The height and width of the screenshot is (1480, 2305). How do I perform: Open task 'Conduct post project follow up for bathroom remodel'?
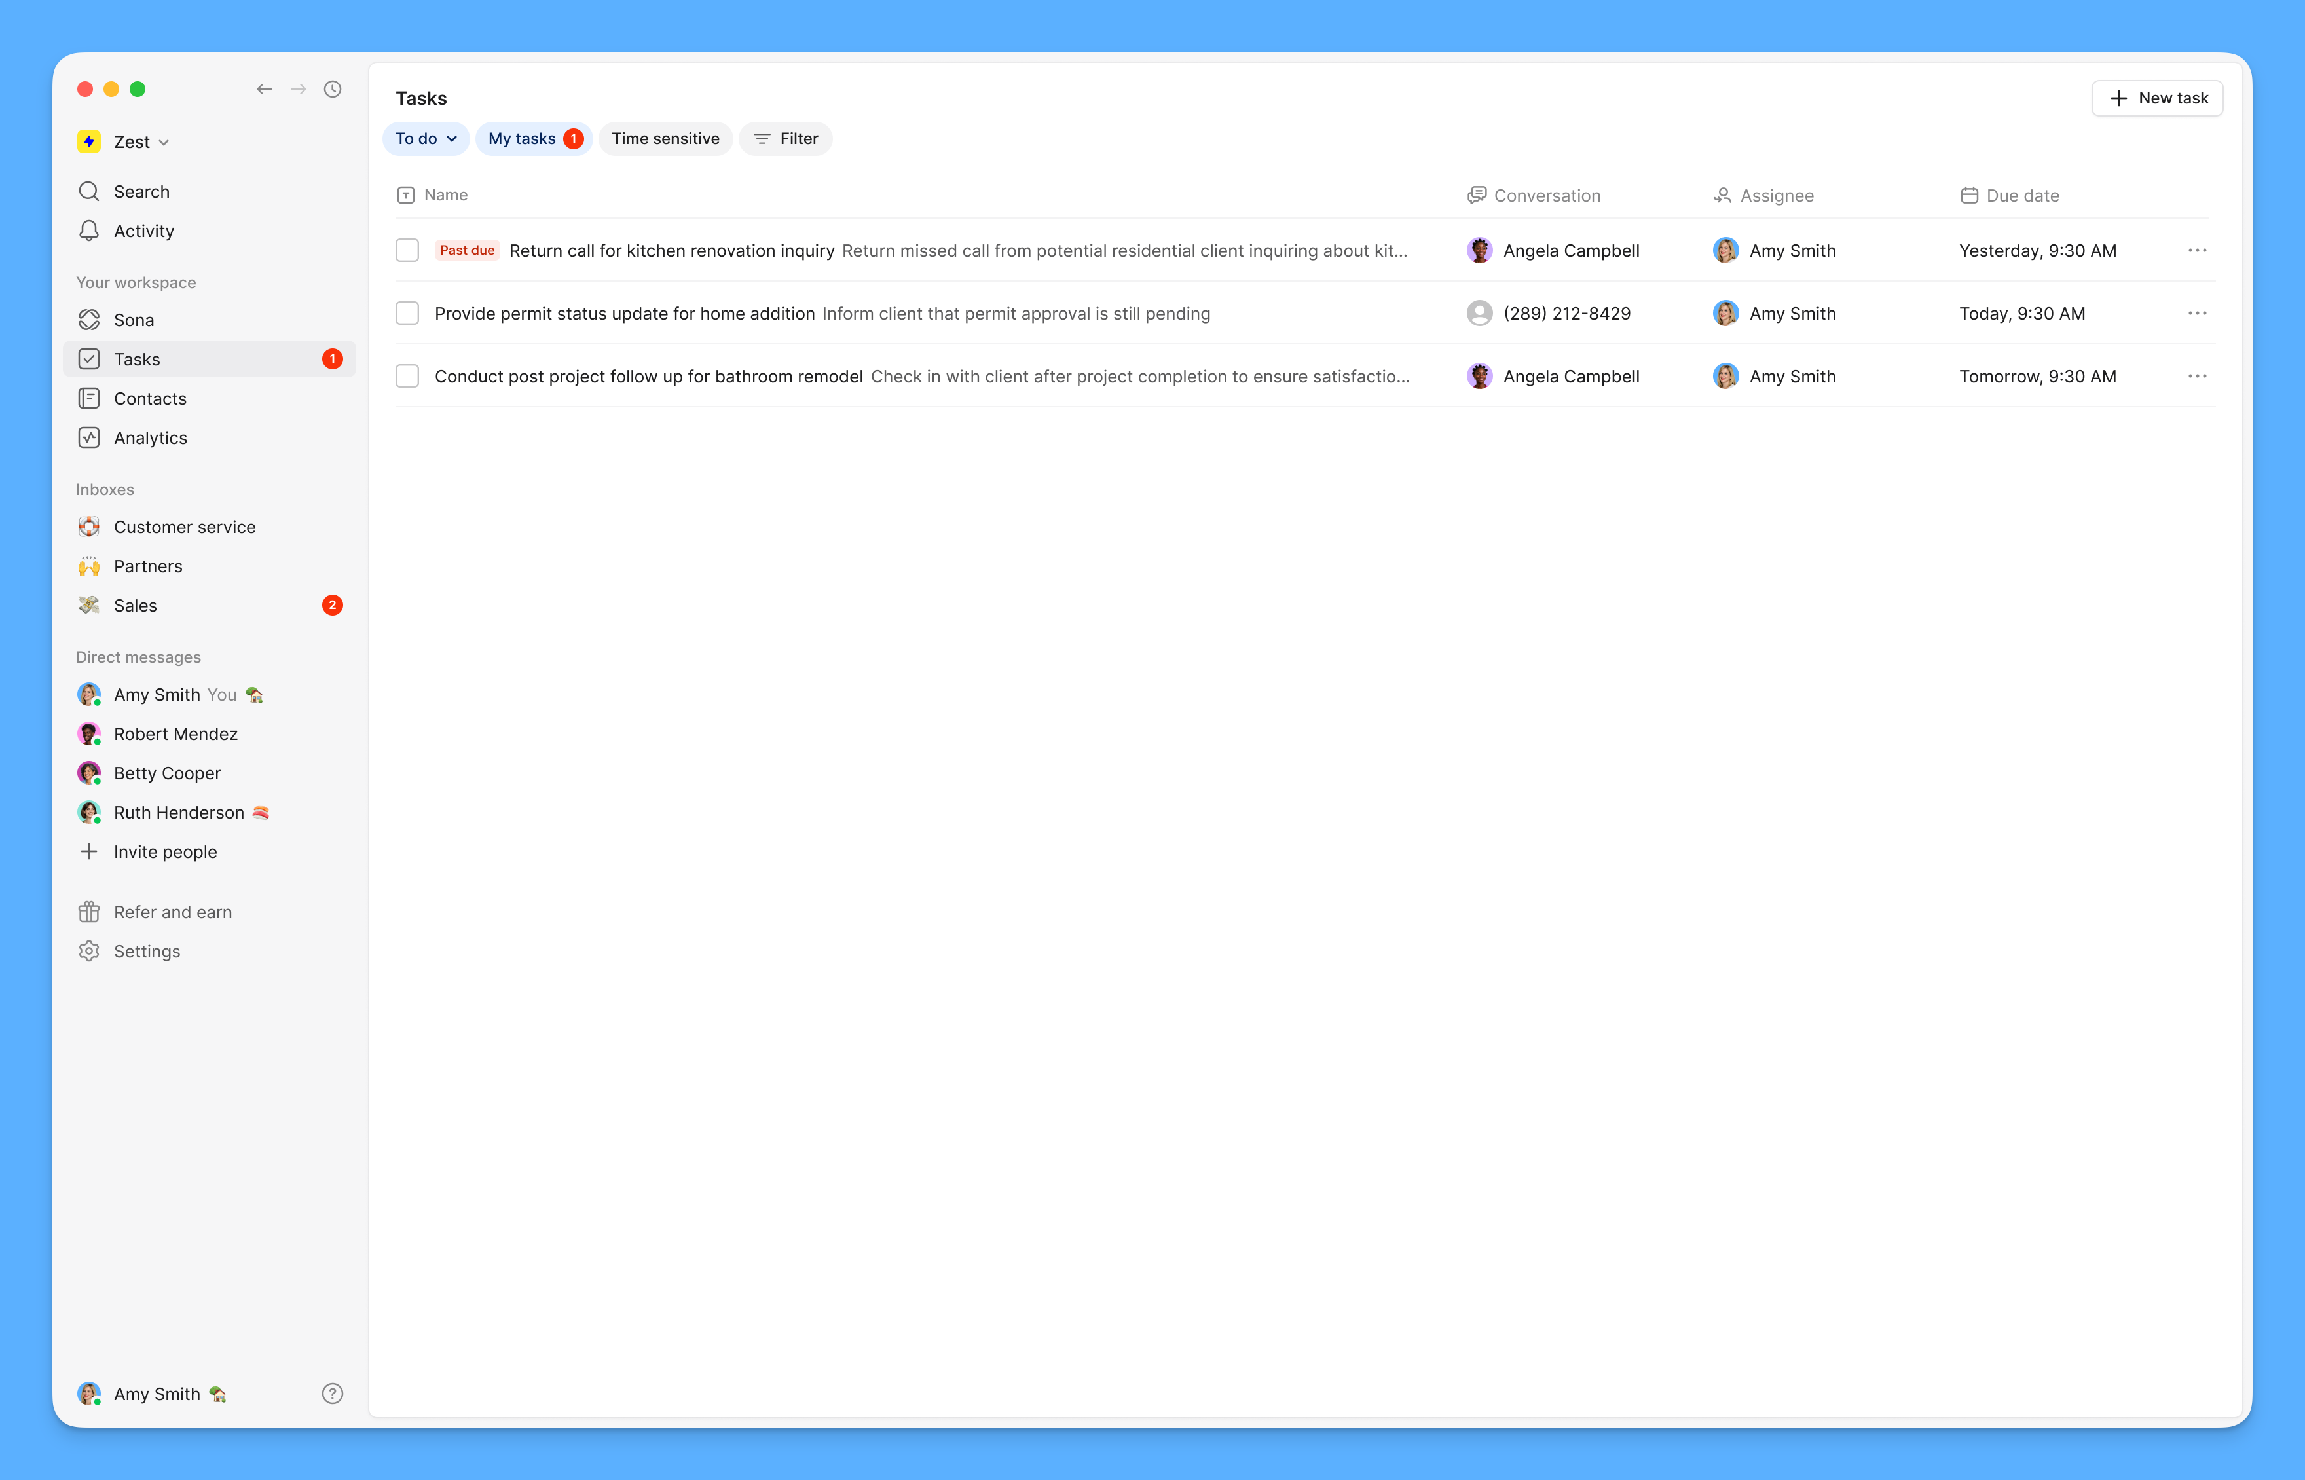[x=648, y=377]
